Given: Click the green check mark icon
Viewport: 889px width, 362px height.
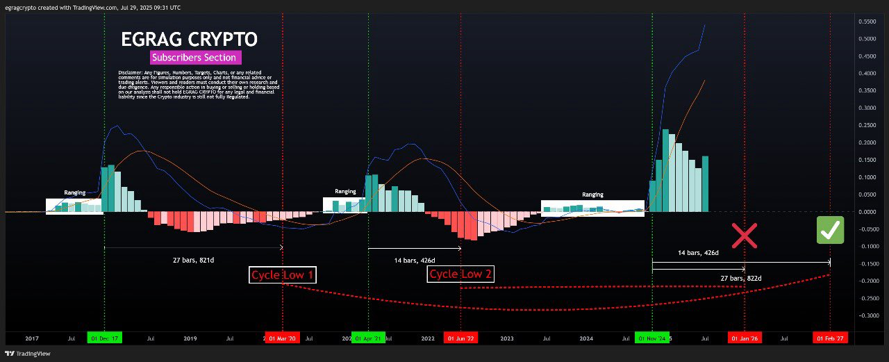Looking at the screenshot, I should (x=830, y=230).
